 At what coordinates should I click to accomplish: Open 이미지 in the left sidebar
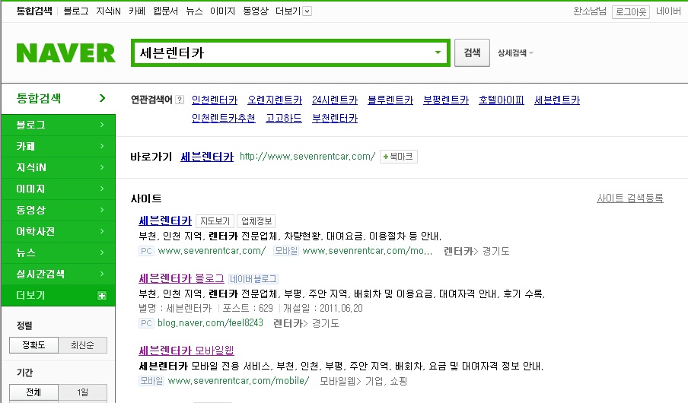pos(59,189)
